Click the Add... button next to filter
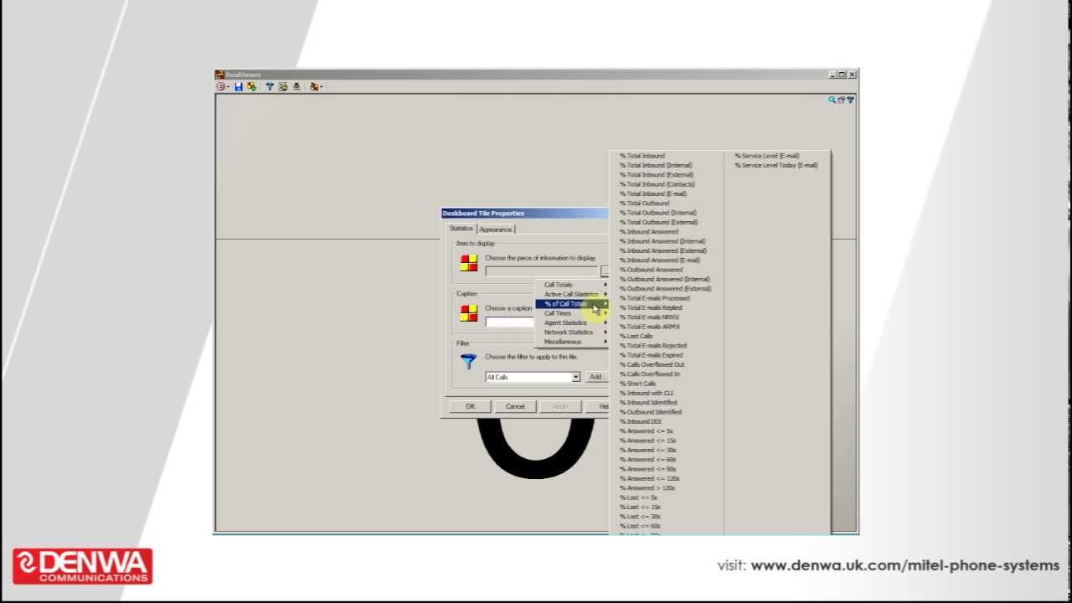 (x=596, y=377)
